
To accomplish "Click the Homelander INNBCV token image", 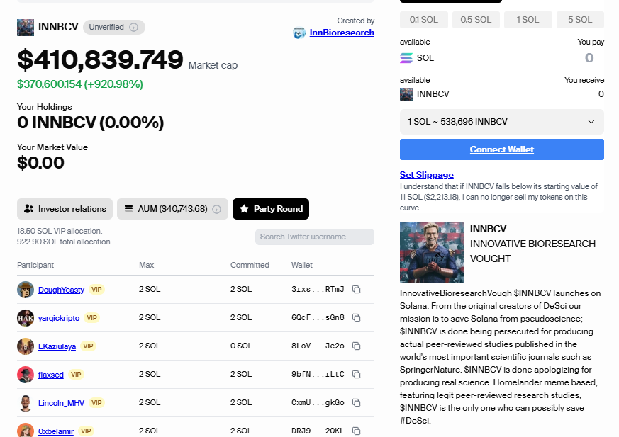I will pyautogui.click(x=432, y=252).
